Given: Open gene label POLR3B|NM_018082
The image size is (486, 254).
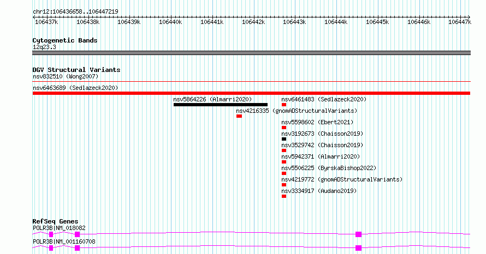Looking at the screenshot, I should (59, 228).
